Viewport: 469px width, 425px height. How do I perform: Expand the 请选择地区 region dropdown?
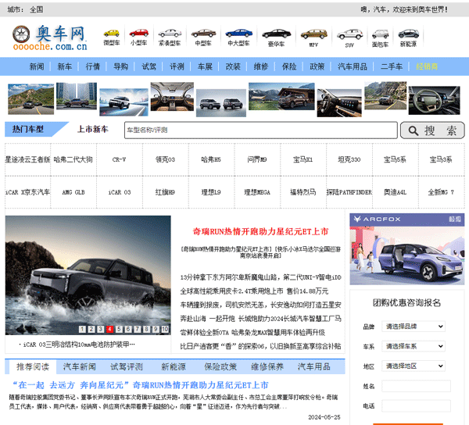tap(414, 366)
